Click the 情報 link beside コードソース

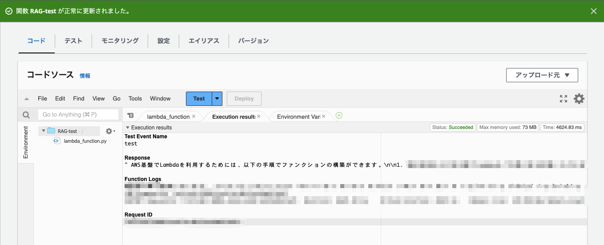tap(85, 76)
